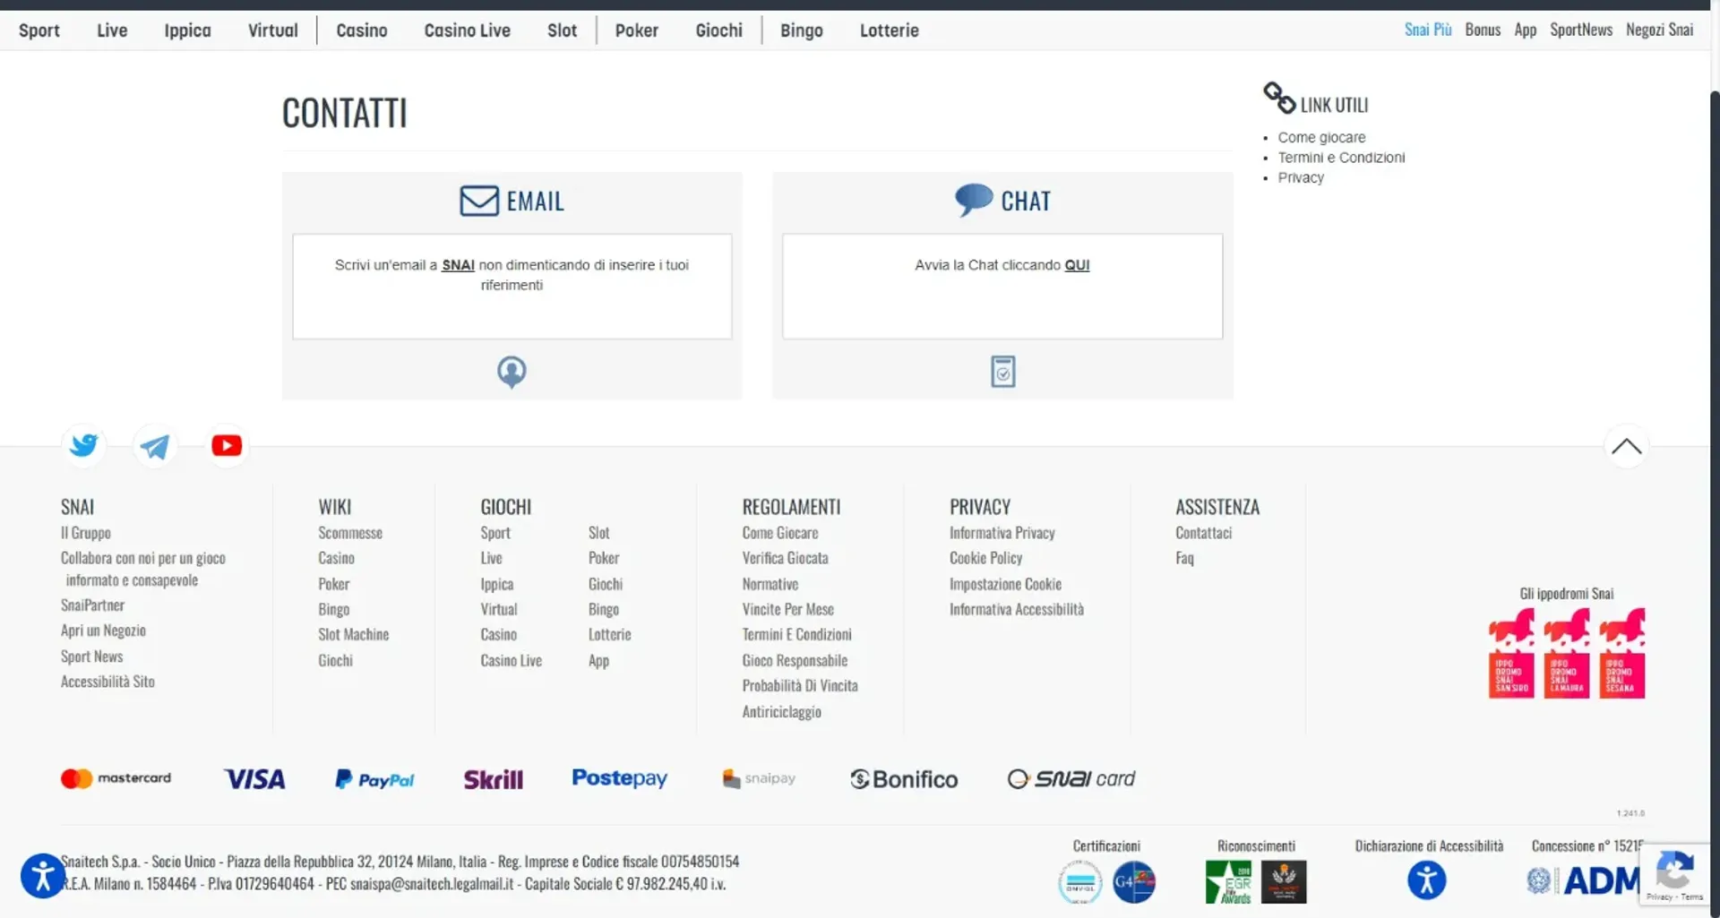Open Antiriciclaggio footer link
Viewport: 1720px width, 918px height.
(781, 711)
